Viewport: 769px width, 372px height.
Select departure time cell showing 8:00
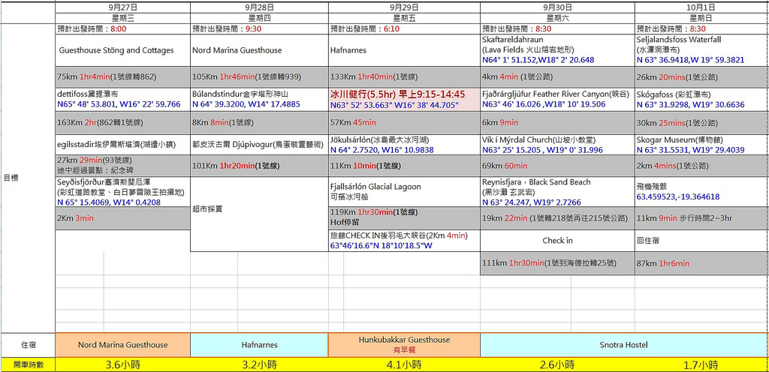click(122, 29)
